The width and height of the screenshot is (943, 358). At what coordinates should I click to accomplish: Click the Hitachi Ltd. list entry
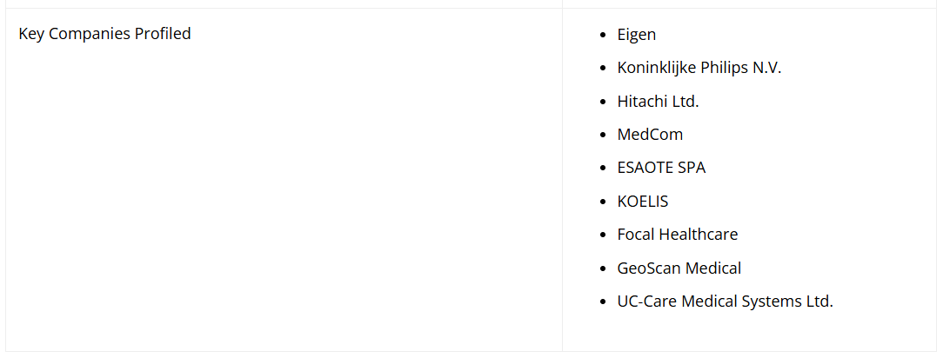pos(658,101)
